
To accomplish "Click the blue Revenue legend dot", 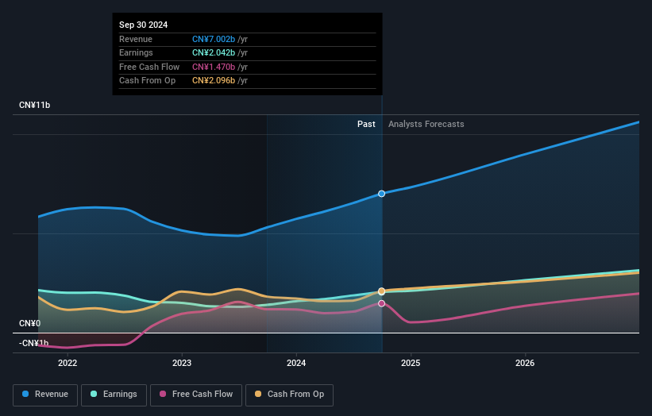I will (25, 394).
